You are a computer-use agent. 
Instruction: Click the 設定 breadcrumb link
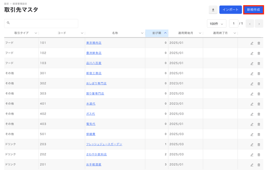tap(6, 4)
